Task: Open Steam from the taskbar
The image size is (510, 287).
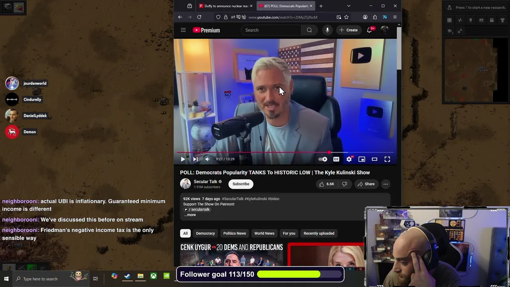Action: pyautogui.click(x=127, y=276)
